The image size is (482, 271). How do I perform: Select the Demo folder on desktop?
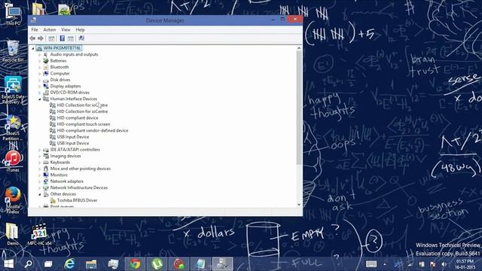pyautogui.click(x=13, y=234)
